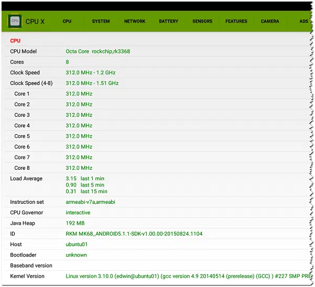The height and width of the screenshot is (287, 315).
Task: Select the Core 7 frequency value
Action: click(79, 157)
